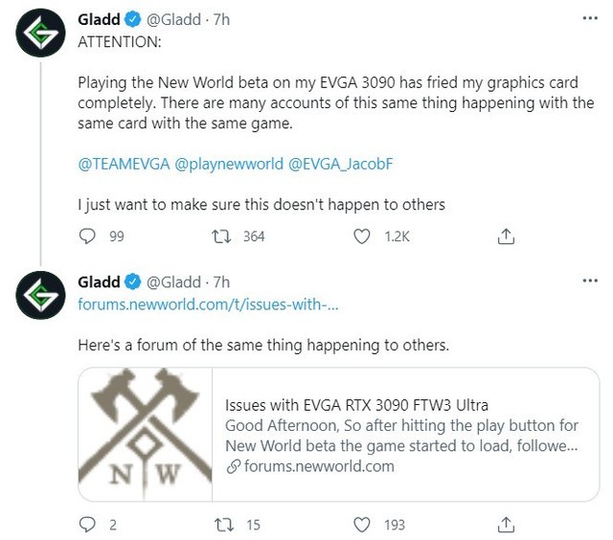613x540 pixels.
Task: Click Gladd's avatar on the second tweet
Action: coord(40,295)
